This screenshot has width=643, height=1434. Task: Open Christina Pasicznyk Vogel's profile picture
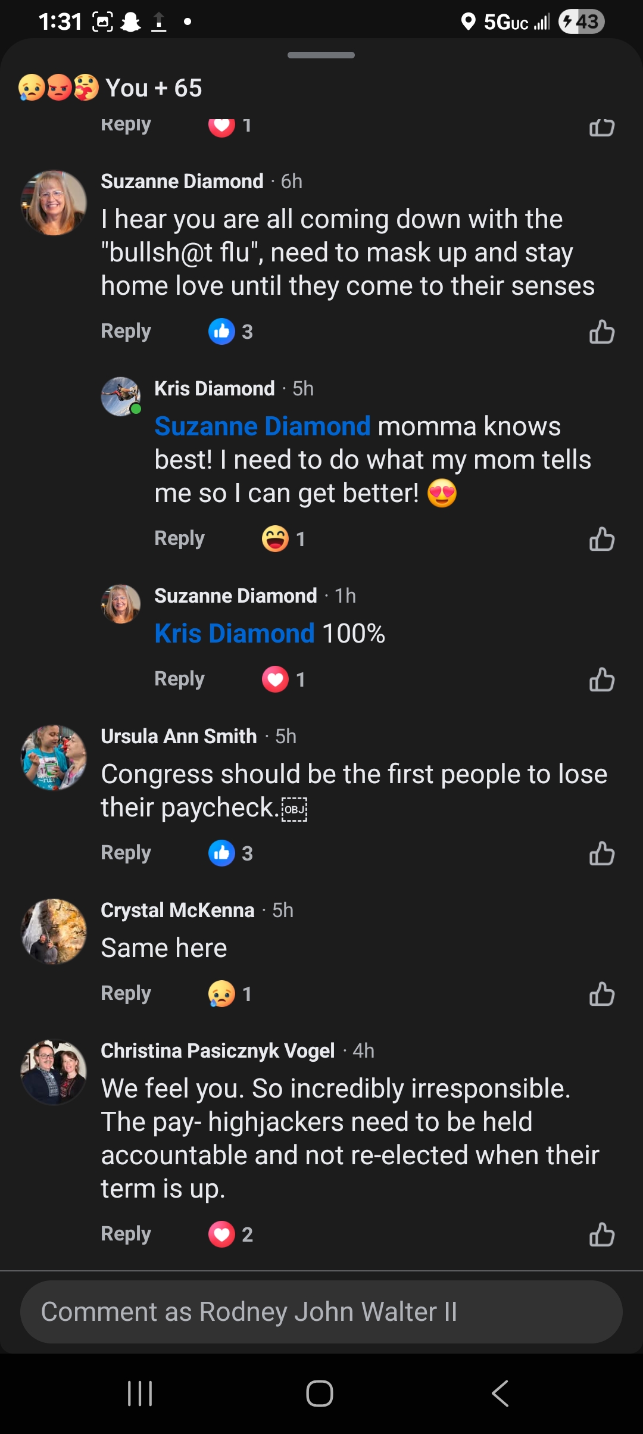coord(54,1072)
